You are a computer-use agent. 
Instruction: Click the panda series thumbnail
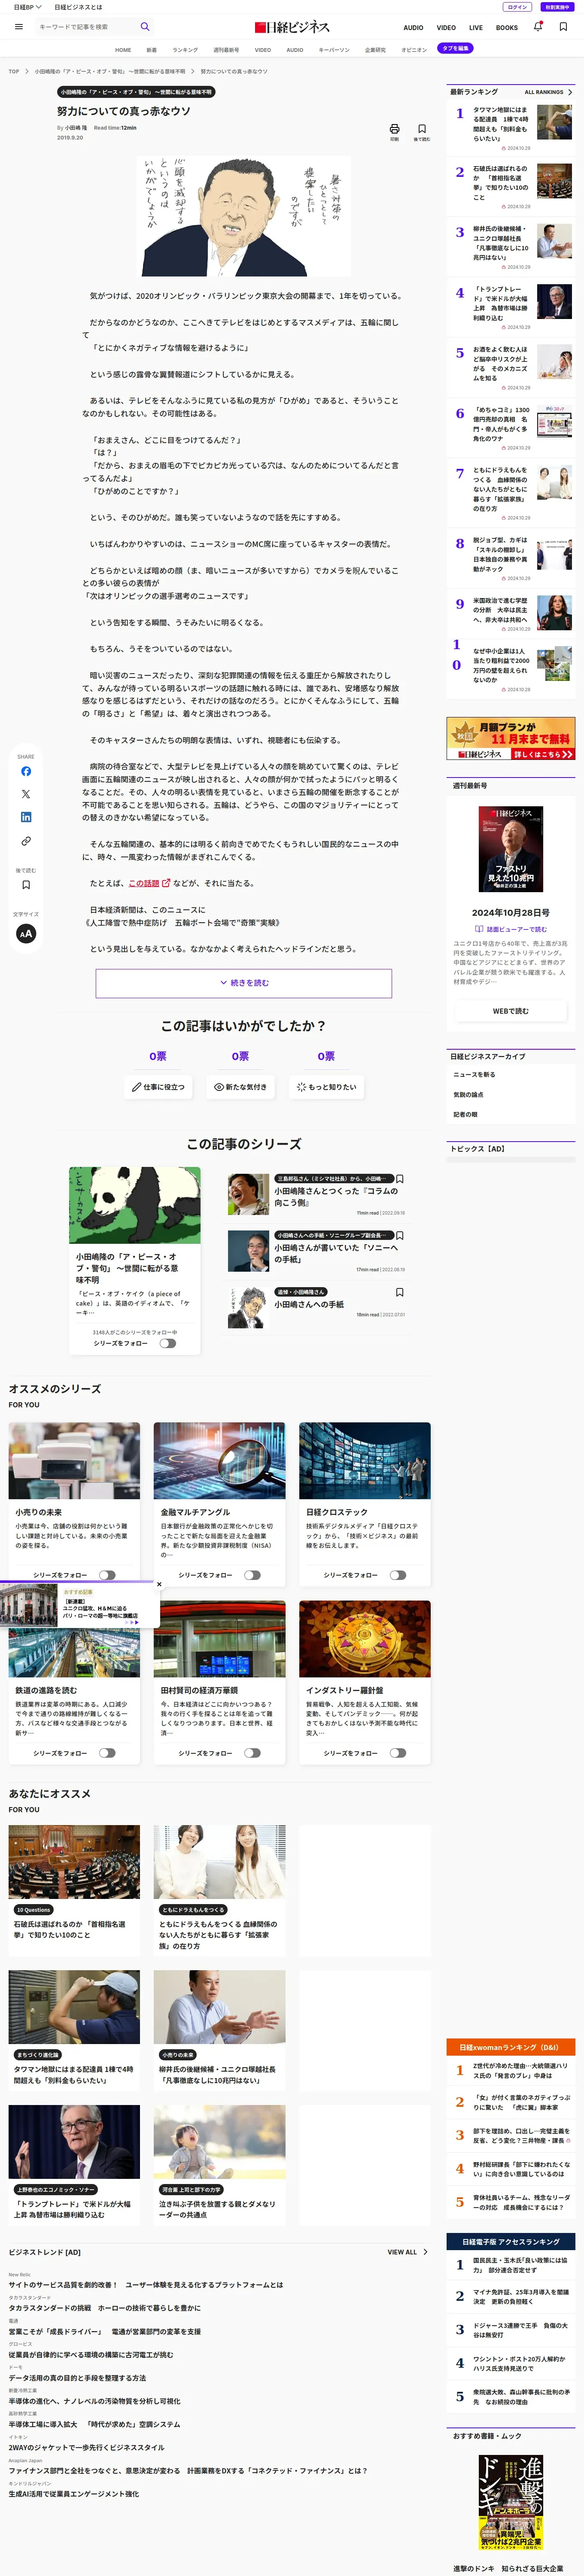pos(134,1205)
